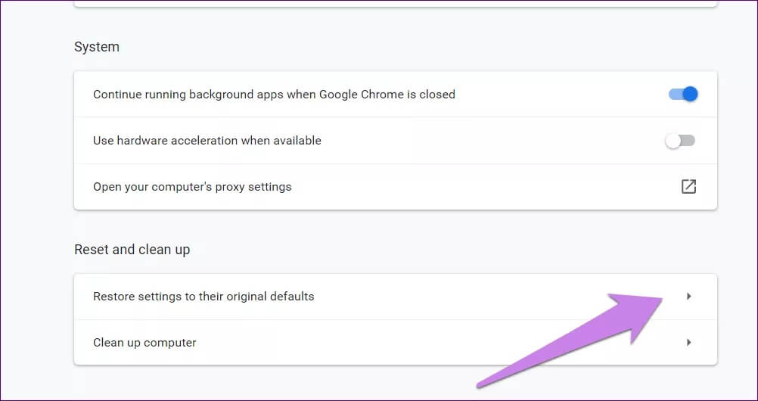Select the 'Clean up computer' text

click(x=144, y=343)
